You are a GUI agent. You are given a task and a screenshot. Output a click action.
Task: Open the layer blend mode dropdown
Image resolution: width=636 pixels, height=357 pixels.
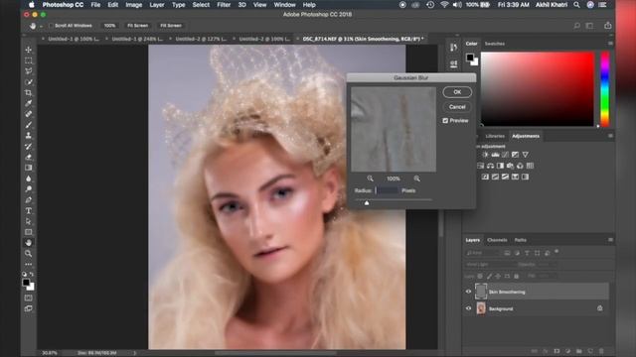pos(490,265)
